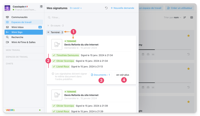Collapse the Terminé section

click(55, 32)
